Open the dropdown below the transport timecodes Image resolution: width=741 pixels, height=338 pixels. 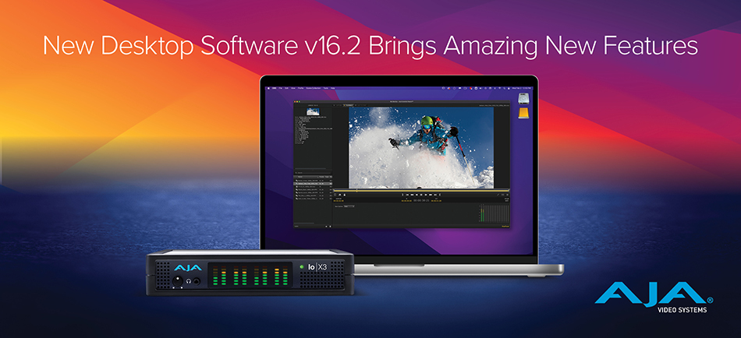pos(349,206)
